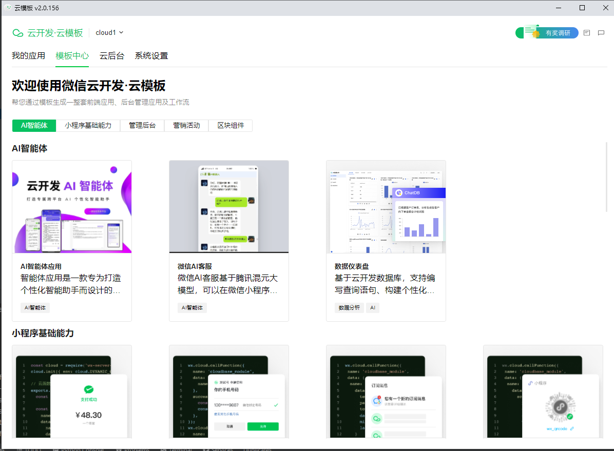Maximize the 云模板 window
Screen dimensions: 614x451
582,8
